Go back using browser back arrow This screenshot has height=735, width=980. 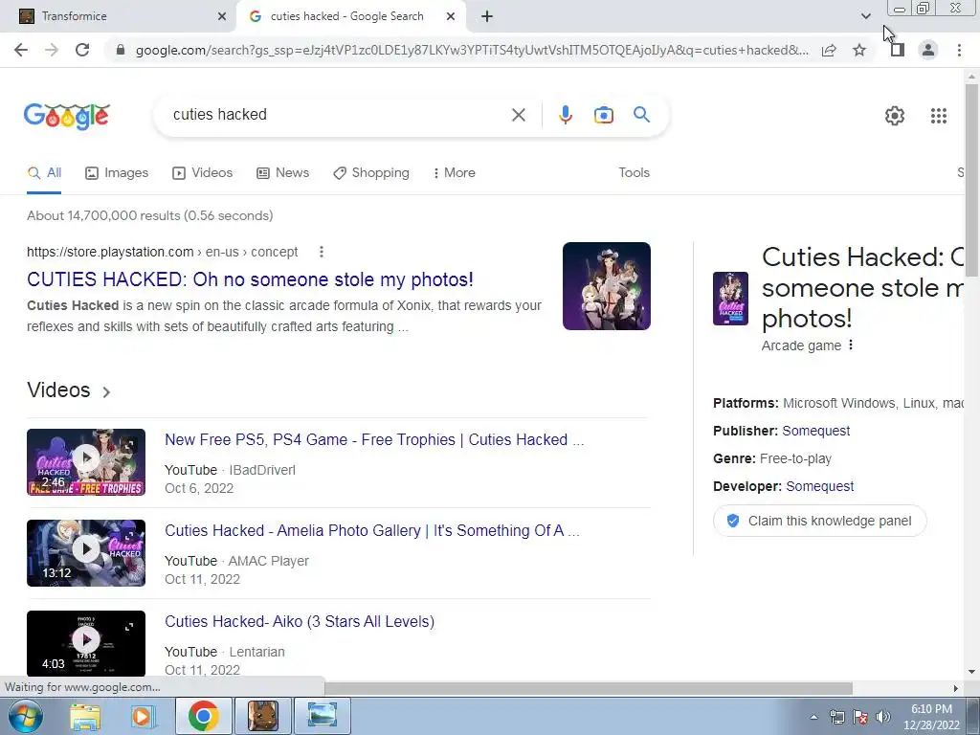click(21, 50)
